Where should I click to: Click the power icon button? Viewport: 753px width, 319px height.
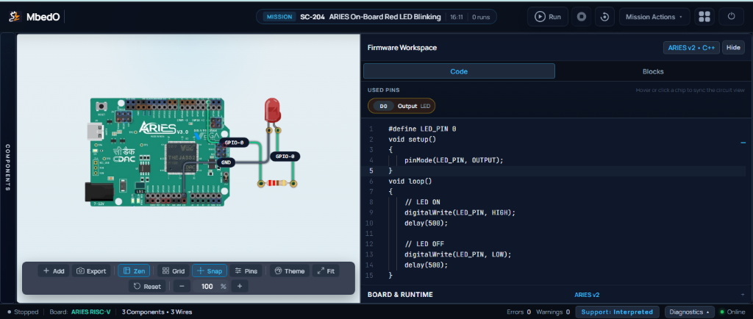pos(732,17)
